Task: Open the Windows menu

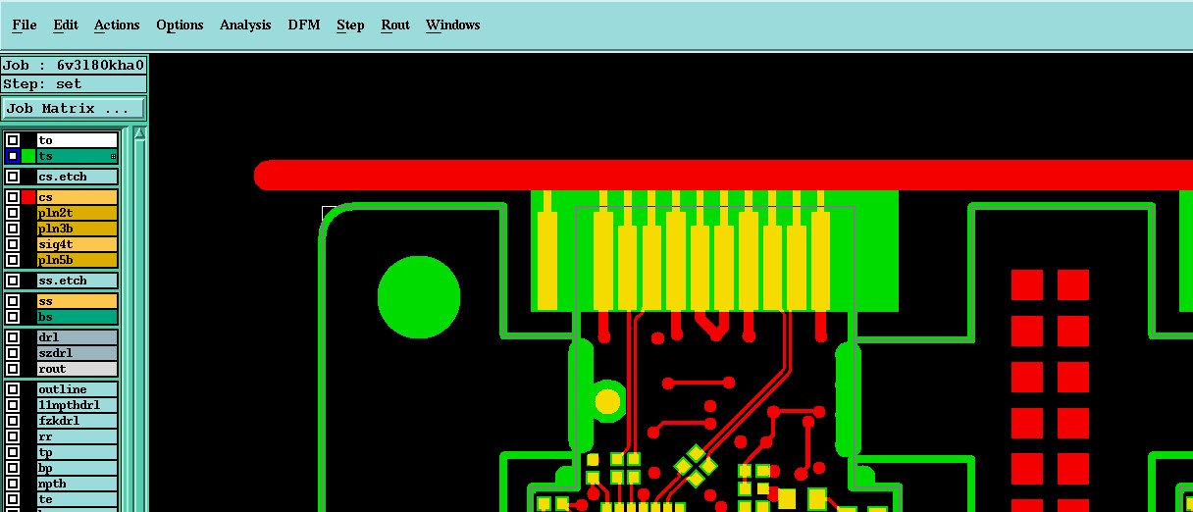Action: [x=453, y=25]
